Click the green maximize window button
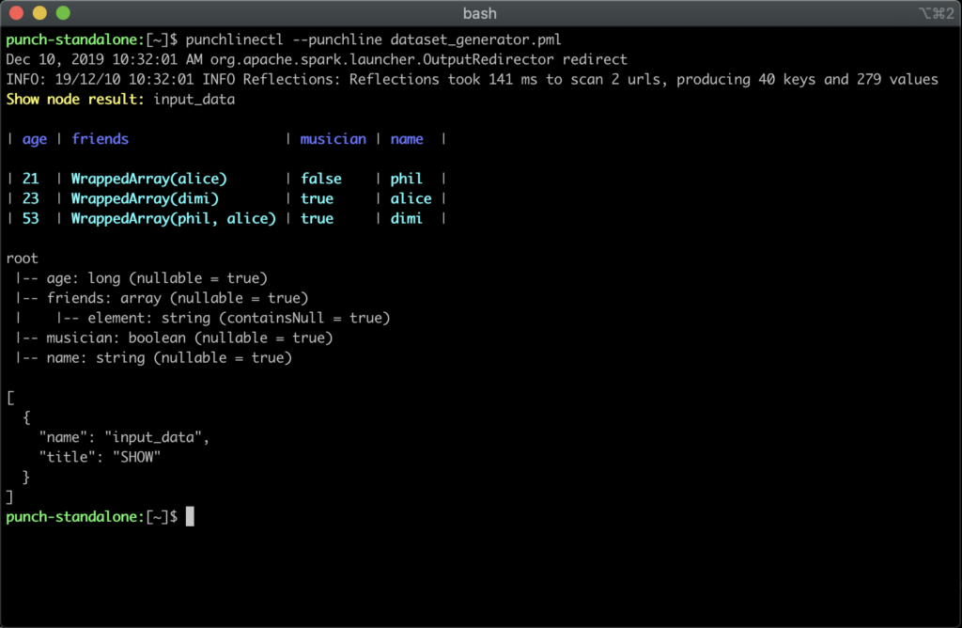 63,13
